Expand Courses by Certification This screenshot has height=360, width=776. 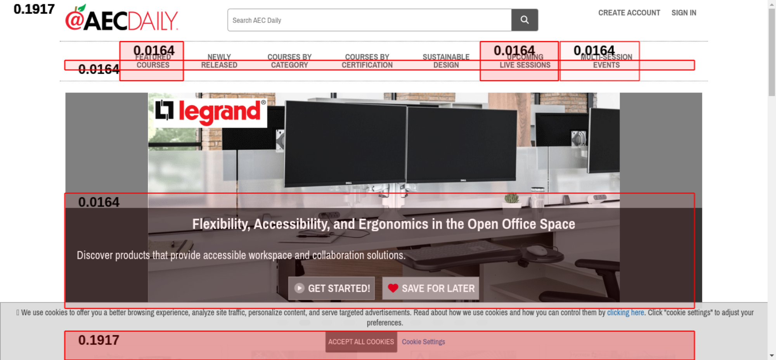[x=367, y=61]
